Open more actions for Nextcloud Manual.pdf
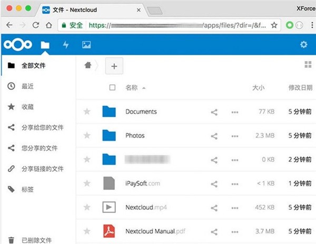The image size is (316, 244). [x=235, y=232]
